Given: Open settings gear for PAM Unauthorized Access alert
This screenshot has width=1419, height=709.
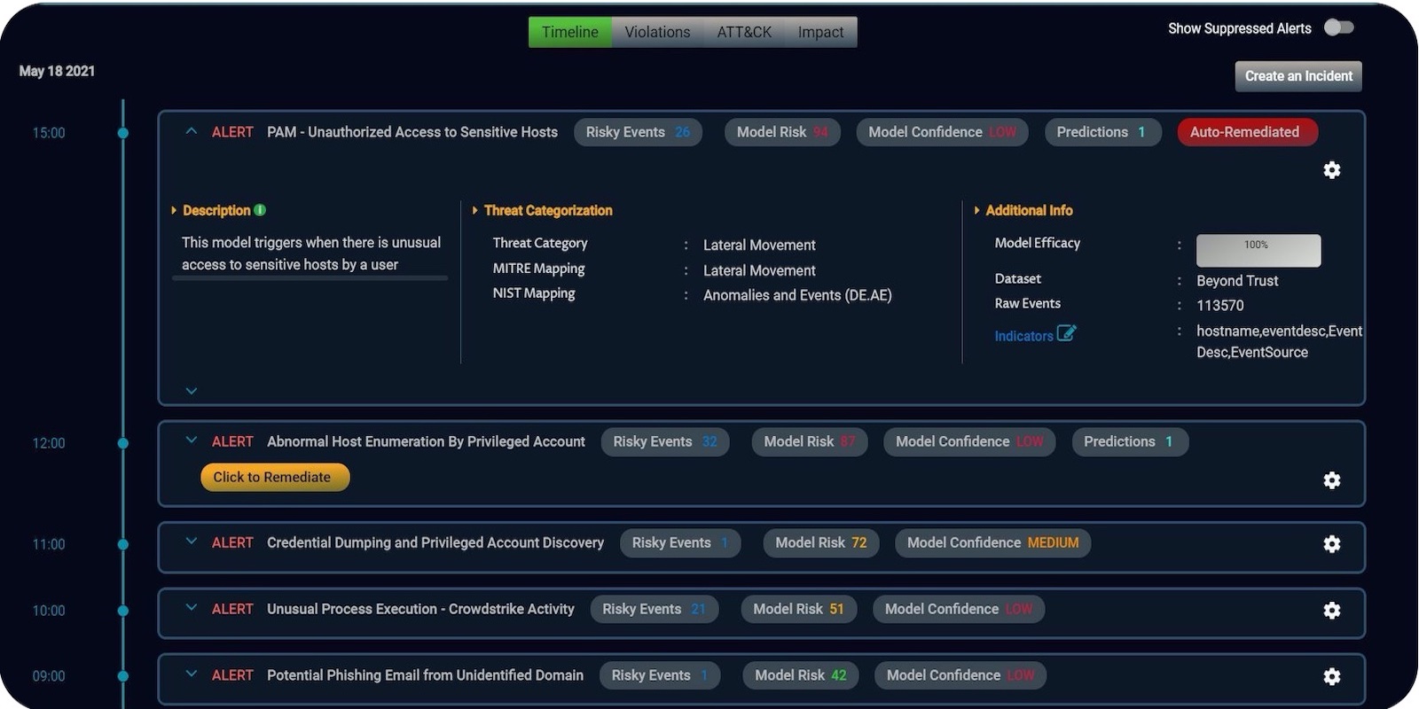Looking at the screenshot, I should coord(1331,170).
